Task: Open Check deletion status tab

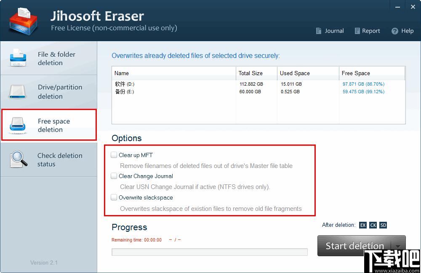Action: click(48, 160)
